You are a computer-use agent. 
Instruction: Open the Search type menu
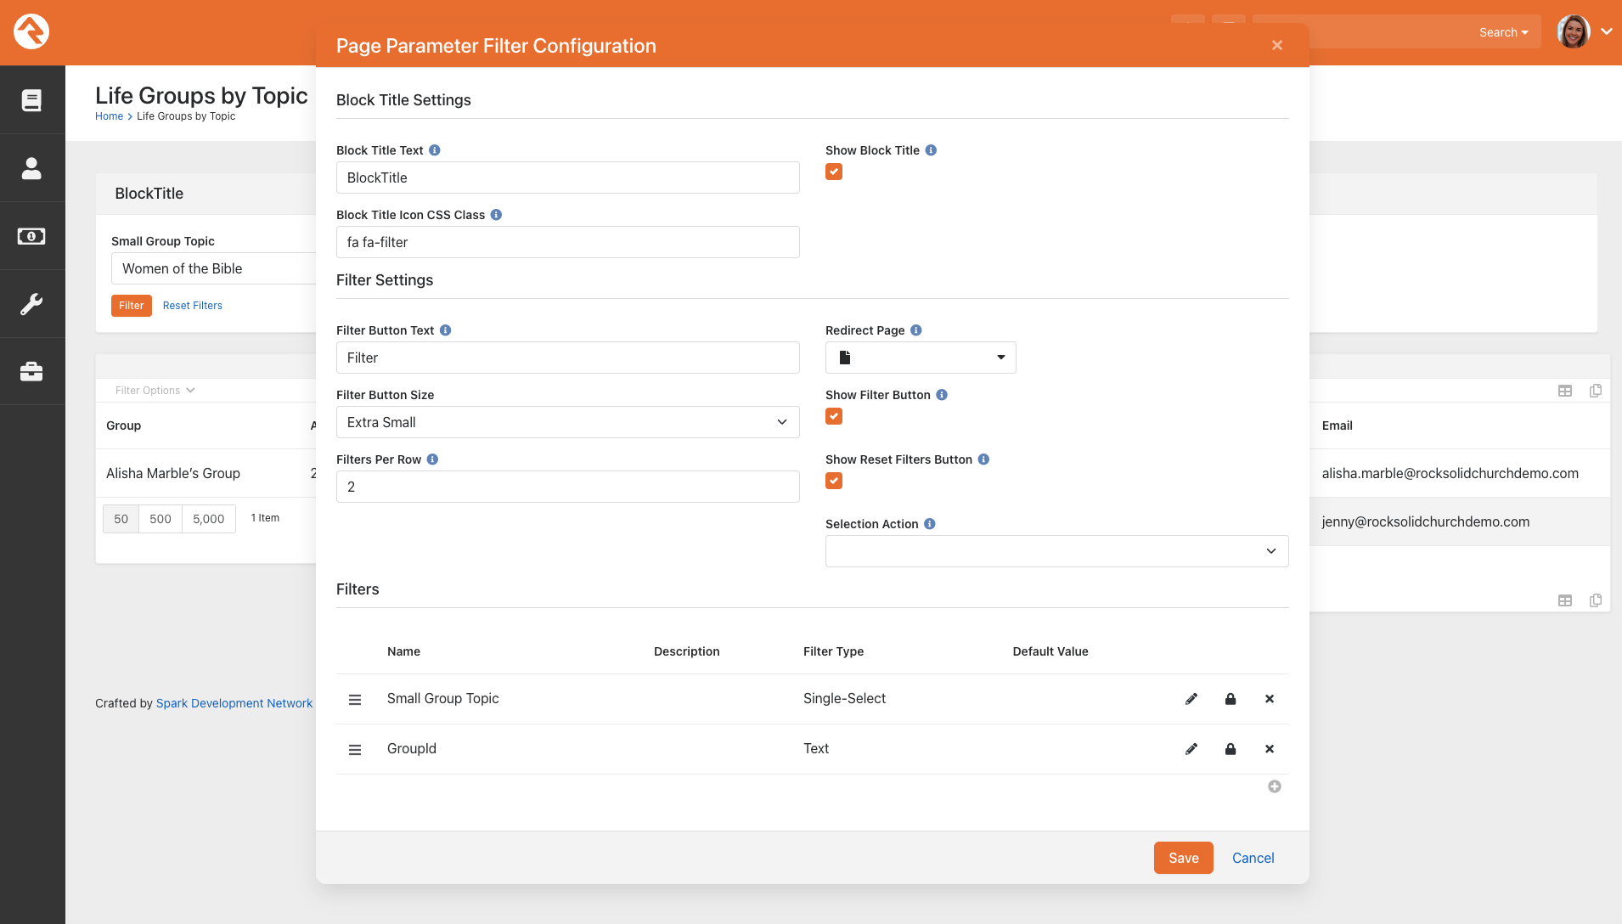(x=1503, y=32)
